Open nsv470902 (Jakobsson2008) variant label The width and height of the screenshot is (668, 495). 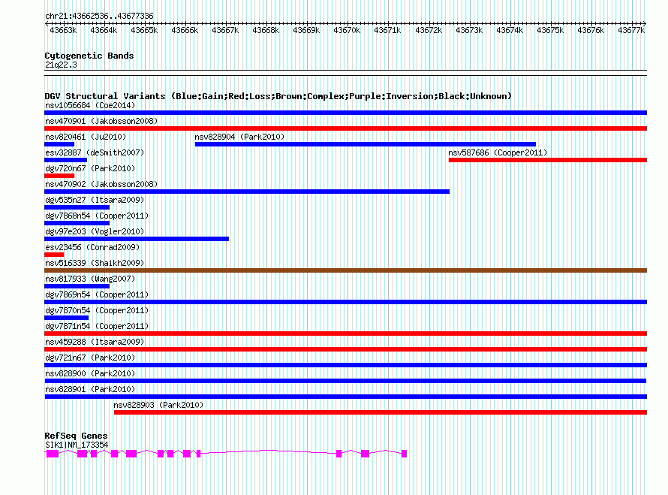tap(101, 184)
